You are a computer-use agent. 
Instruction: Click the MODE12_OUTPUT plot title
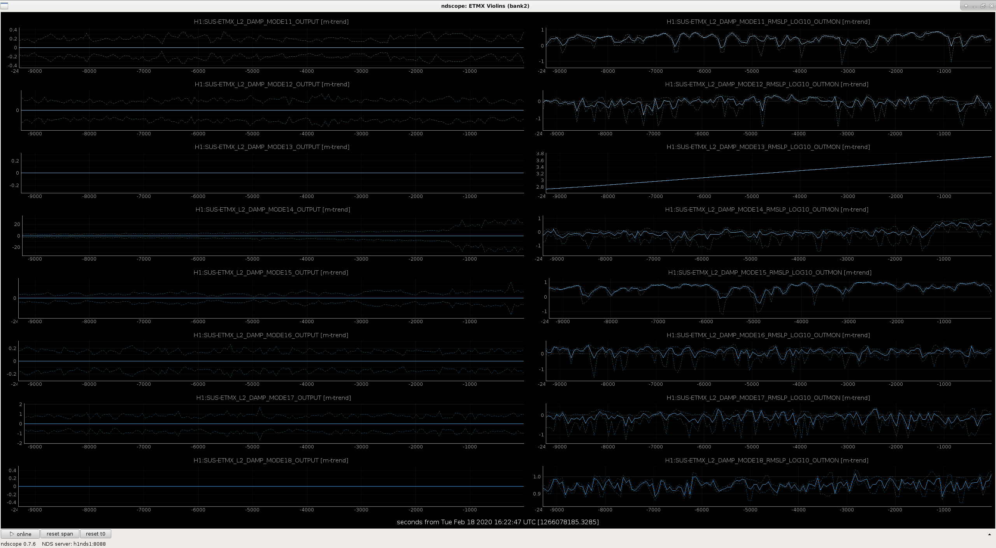(272, 84)
